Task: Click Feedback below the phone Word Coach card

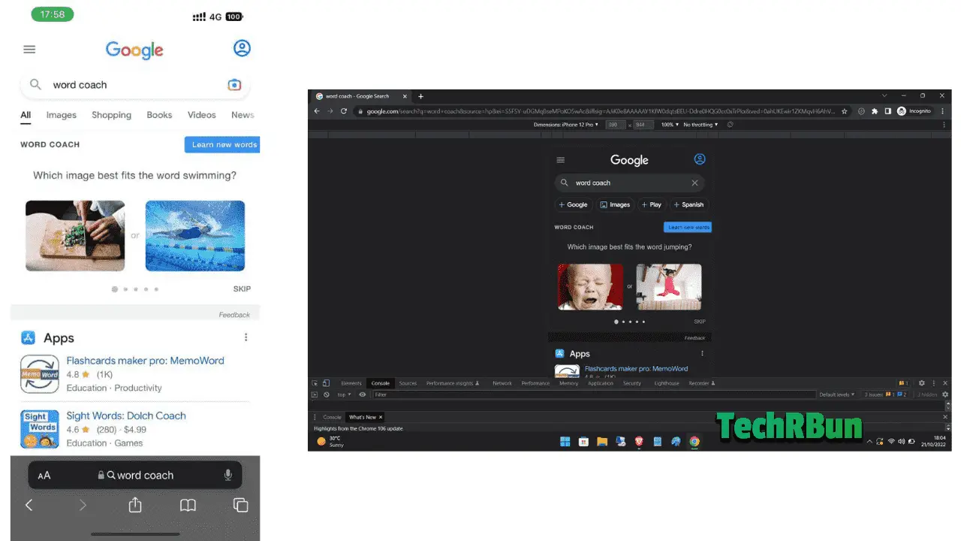Action: pos(234,315)
